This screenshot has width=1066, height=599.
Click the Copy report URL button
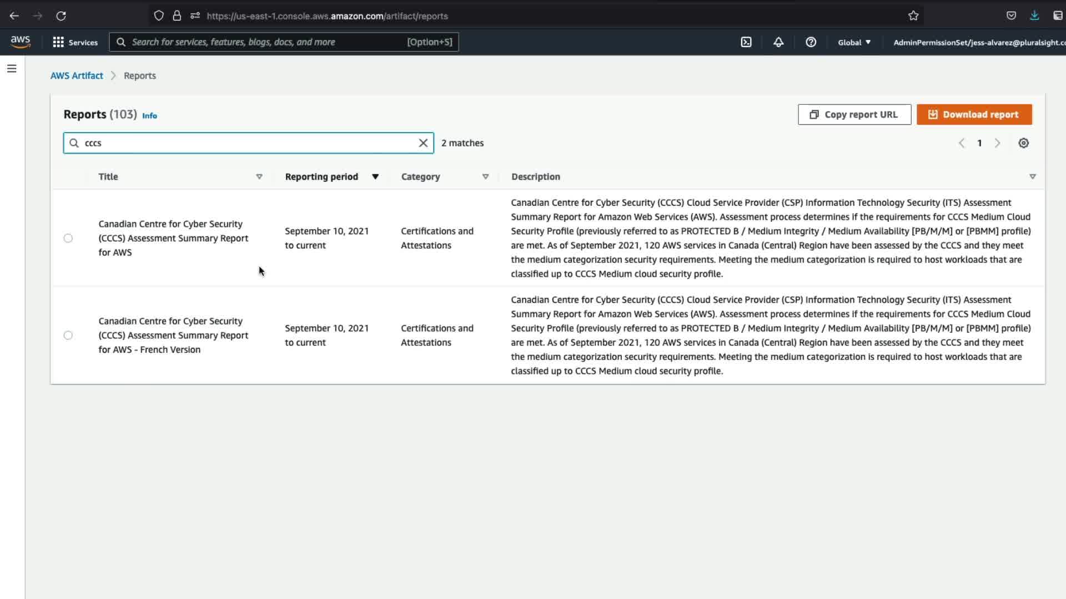tap(854, 114)
